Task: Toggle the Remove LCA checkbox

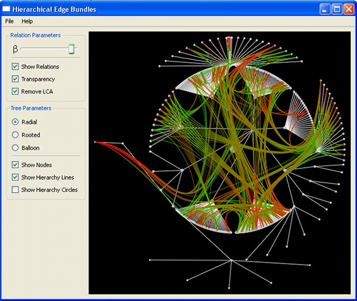Action: tap(15, 92)
